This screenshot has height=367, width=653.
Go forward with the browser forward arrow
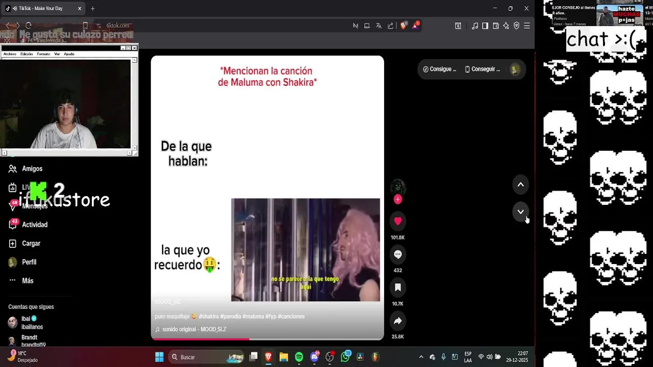pos(18,25)
